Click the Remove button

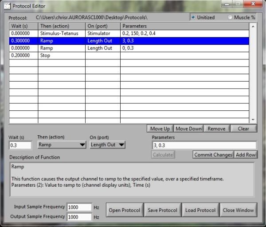(217, 129)
